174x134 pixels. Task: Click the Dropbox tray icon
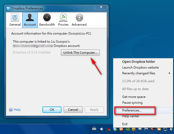[x=115, y=129]
